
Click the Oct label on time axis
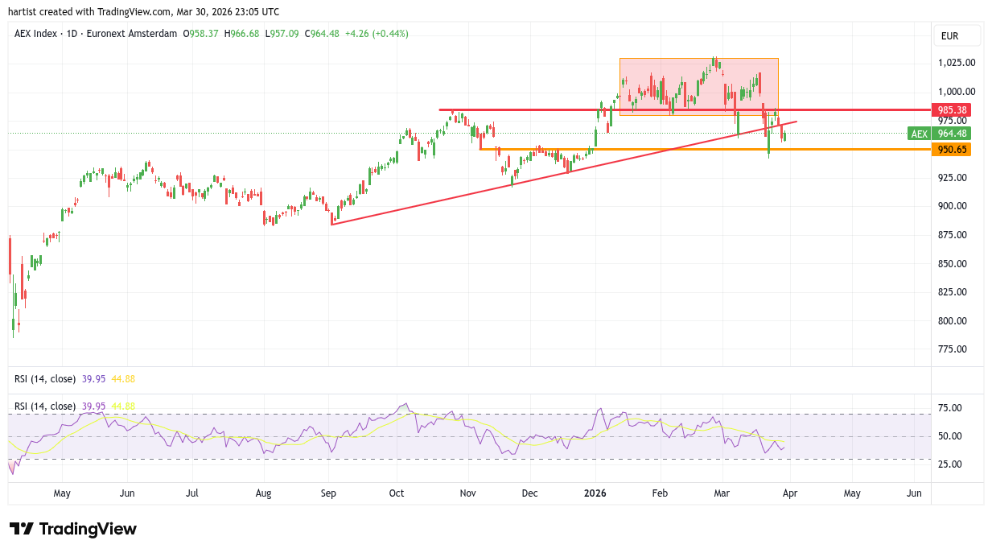click(x=397, y=493)
